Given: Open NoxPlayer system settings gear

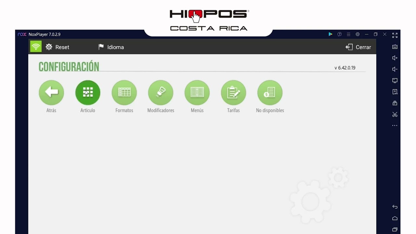Looking at the screenshot, I should point(357,34).
